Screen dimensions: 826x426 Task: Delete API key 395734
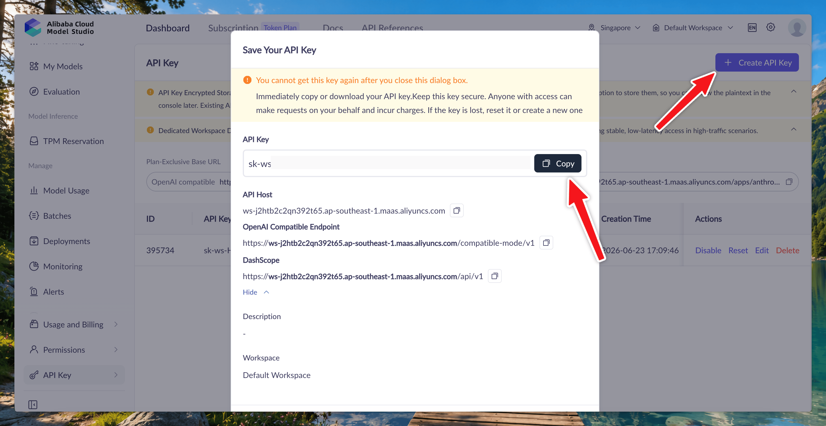coord(787,250)
